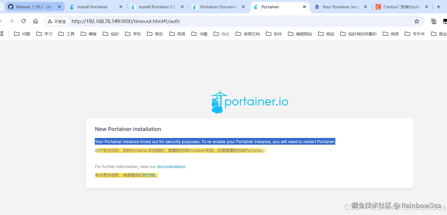This screenshot has width=447, height=215.
Task: Switch to Your Portainer instance tab
Action: (x=341, y=7)
